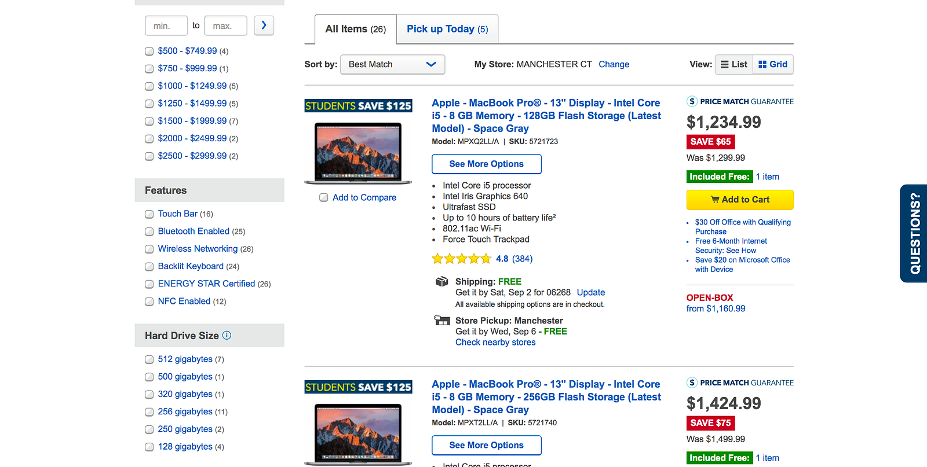Click the price range arrow submit button
Image resolution: width=927 pixels, height=467 pixels.
tap(264, 25)
